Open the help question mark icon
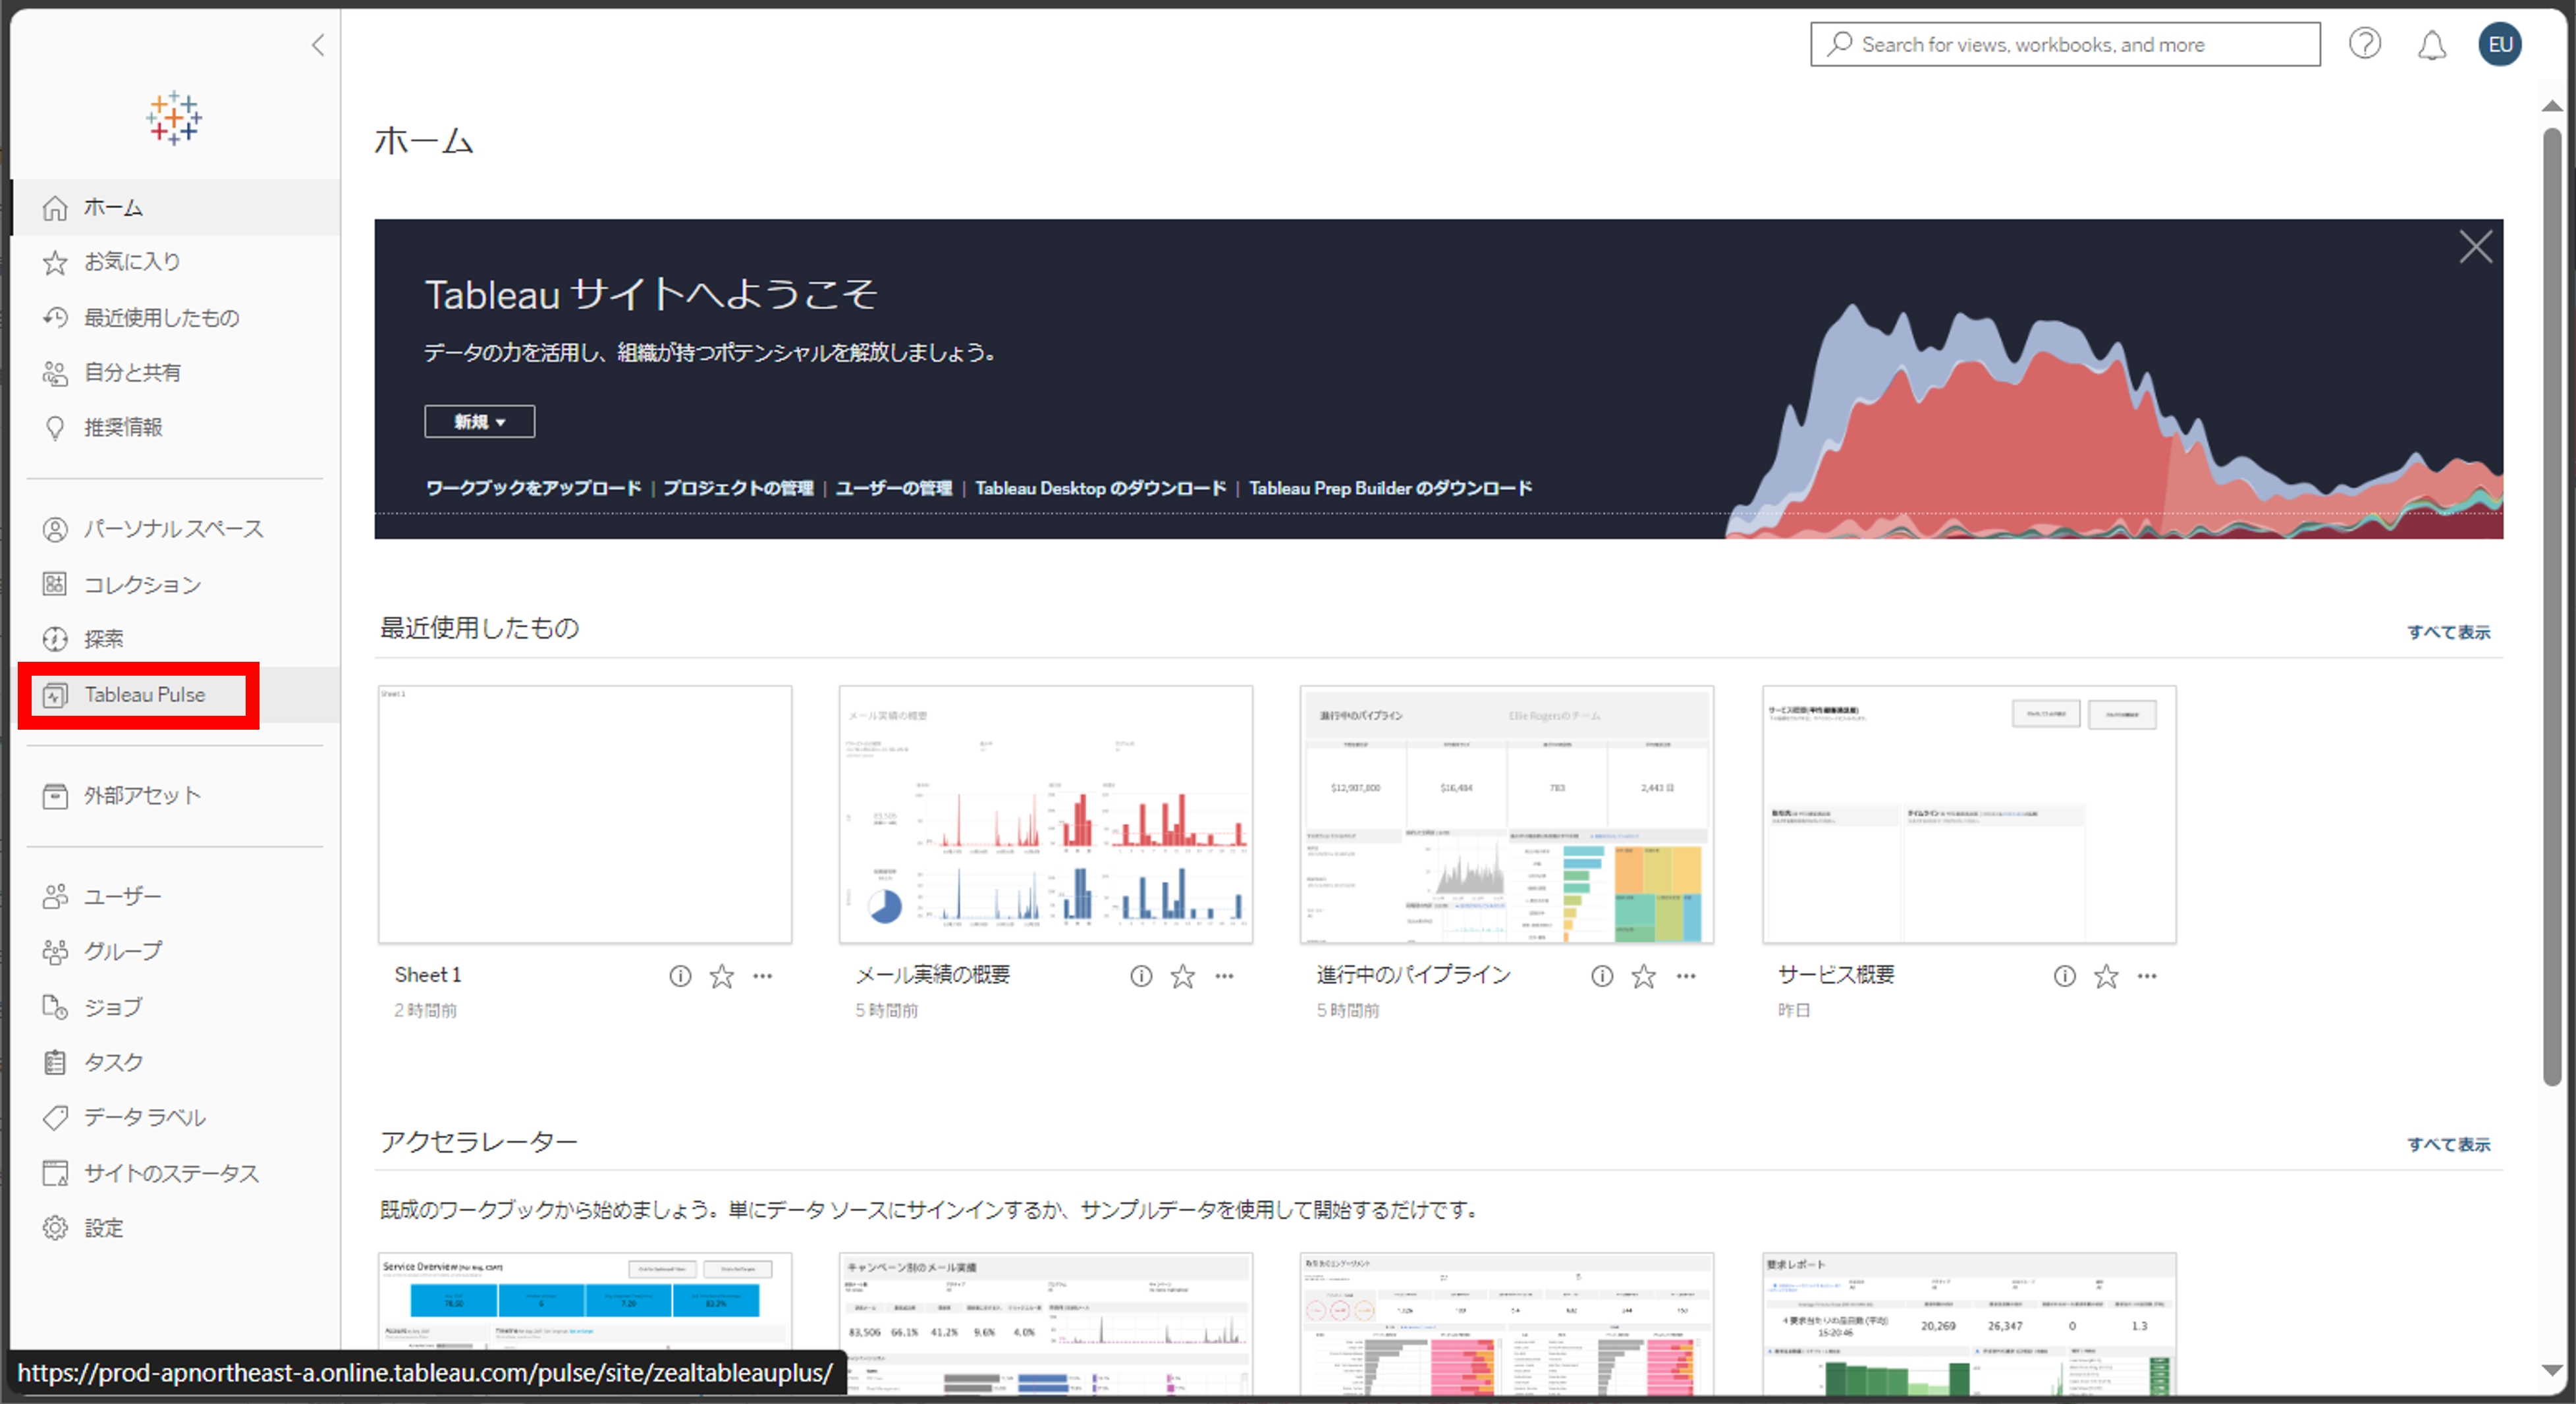 (x=2365, y=44)
